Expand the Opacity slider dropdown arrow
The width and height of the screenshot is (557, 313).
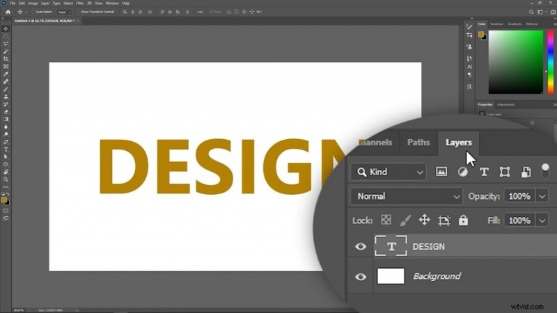click(542, 196)
